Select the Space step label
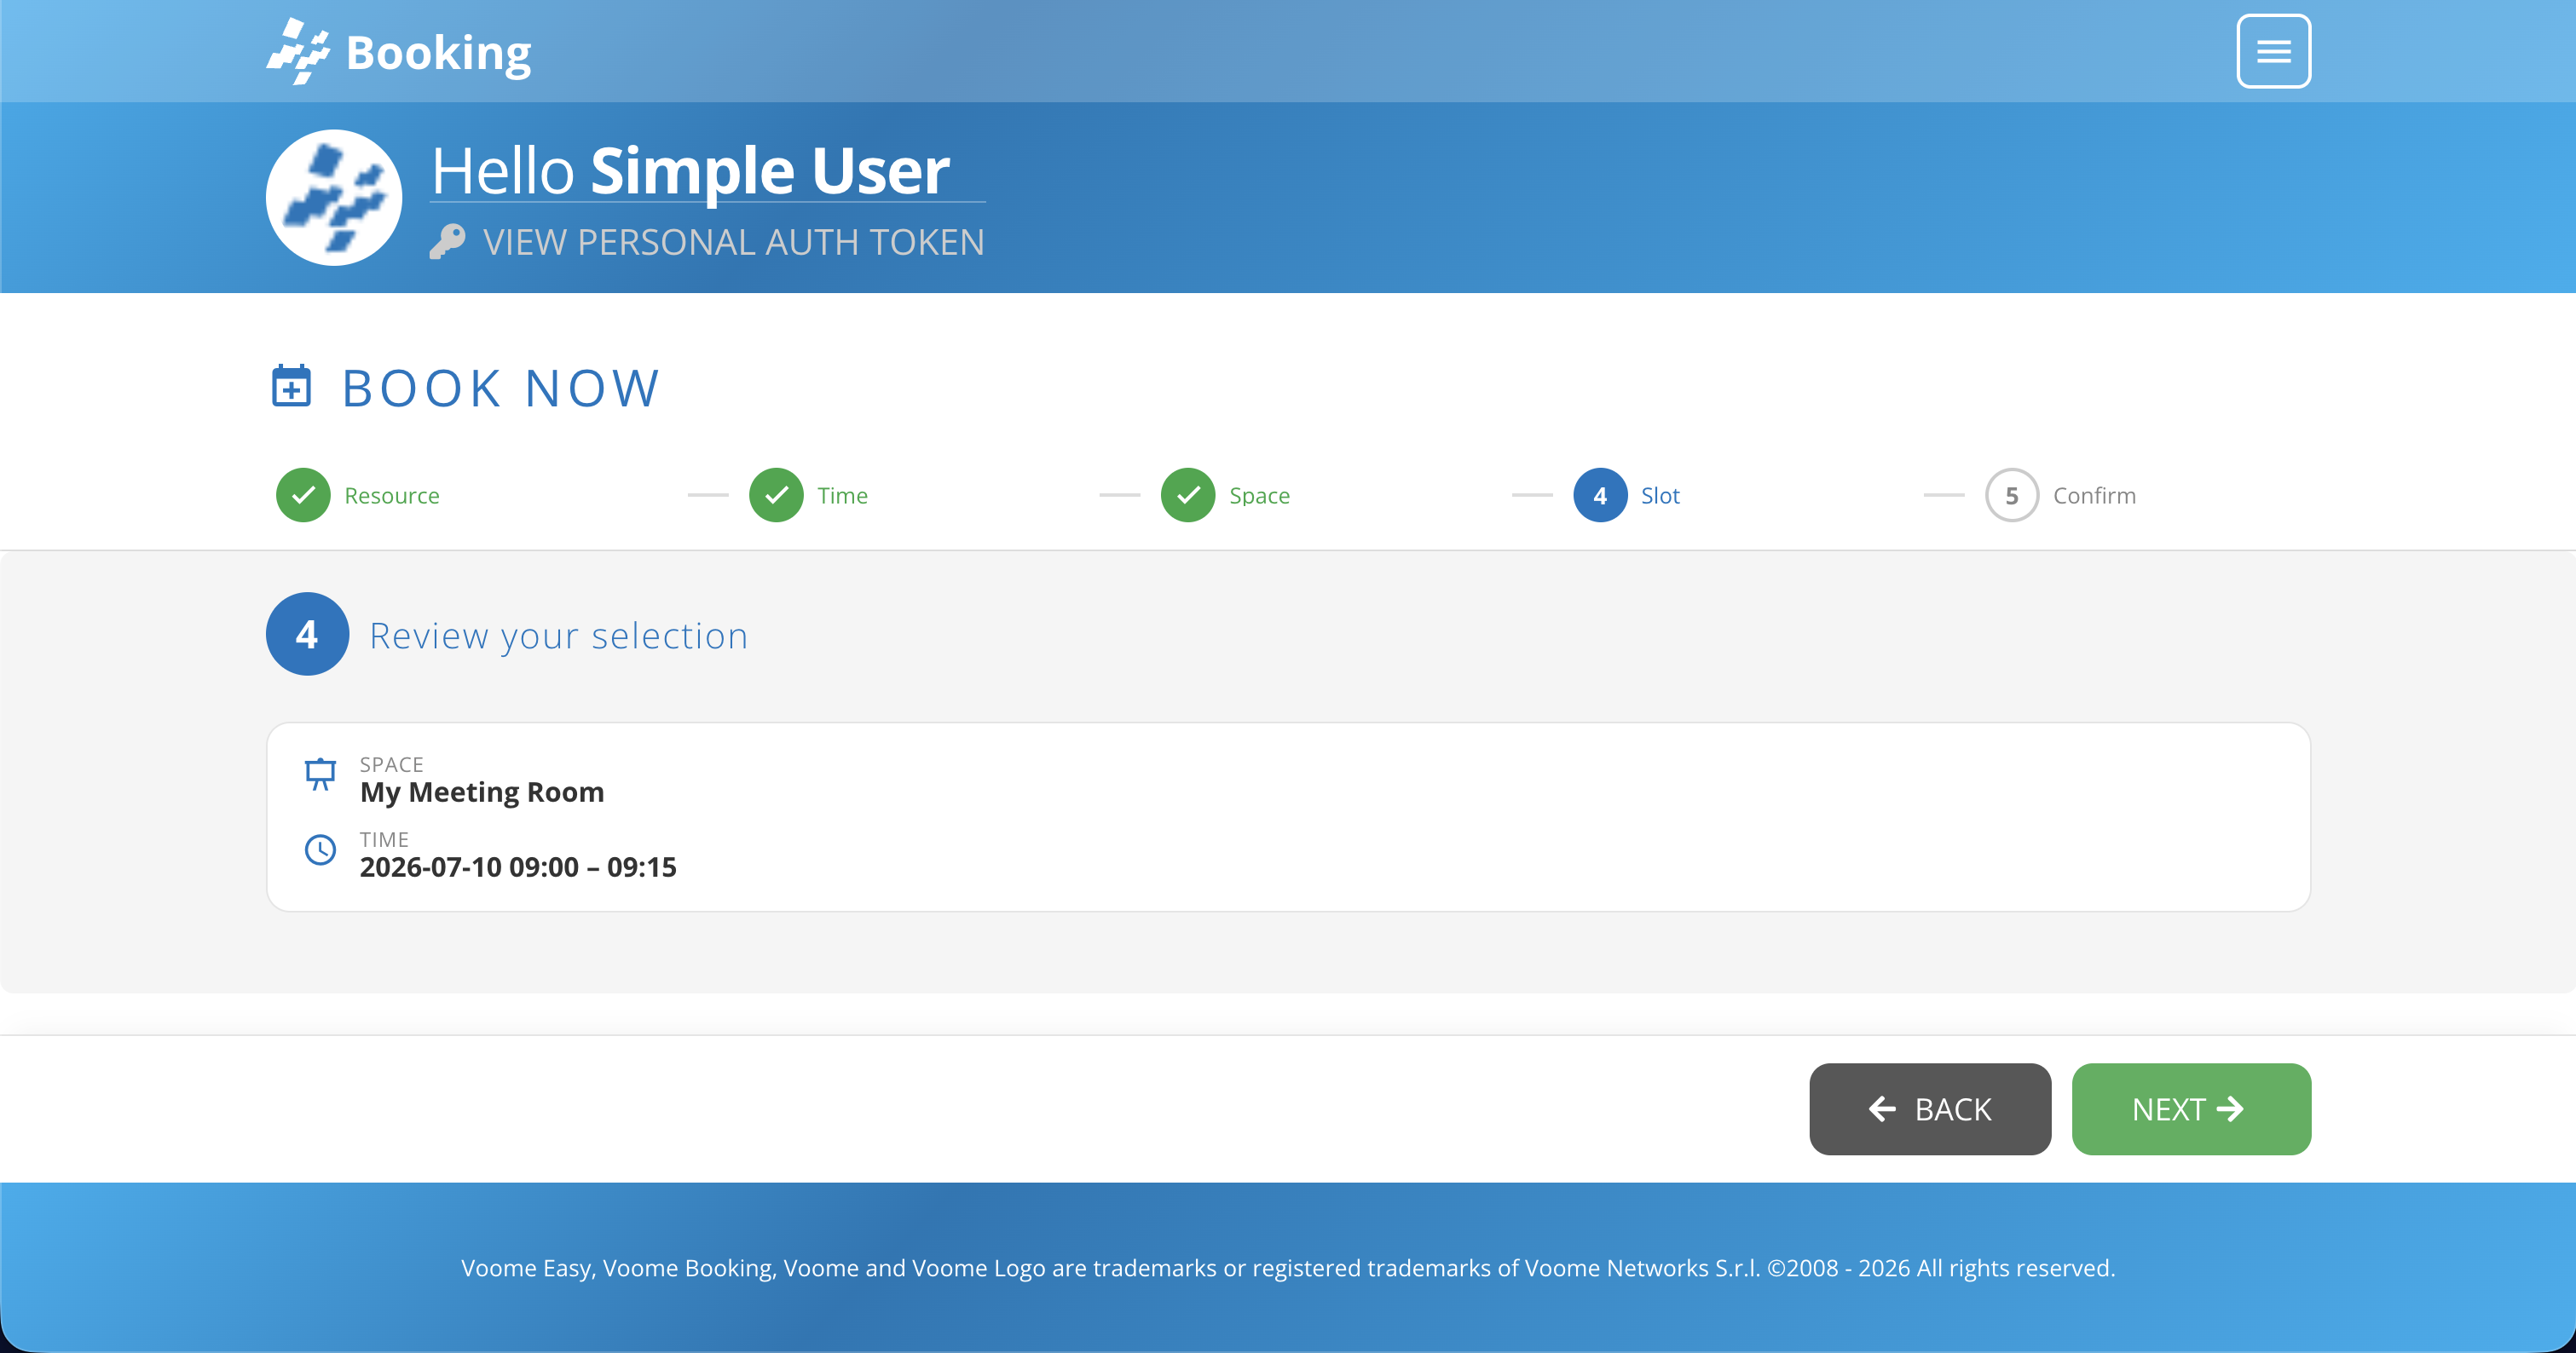The height and width of the screenshot is (1353, 2576). coord(1259,496)
